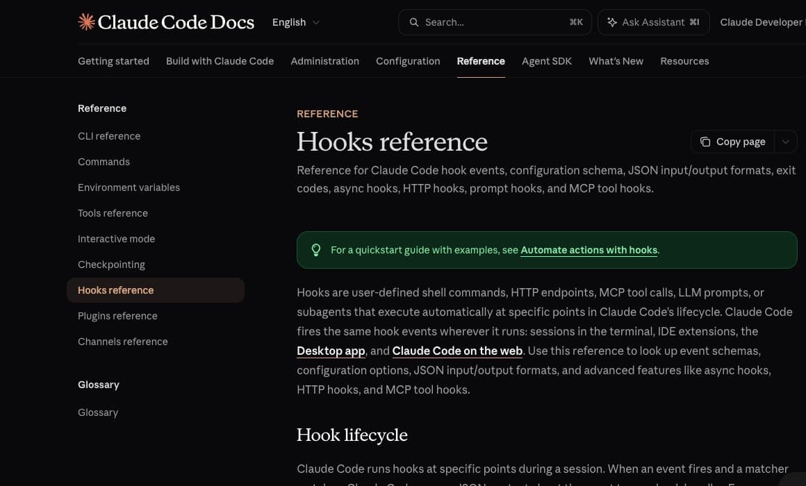The width and height of the screenshot is (806, 486).
Task: Click the Claude starburst logo icon
Action: click(86, 22)
